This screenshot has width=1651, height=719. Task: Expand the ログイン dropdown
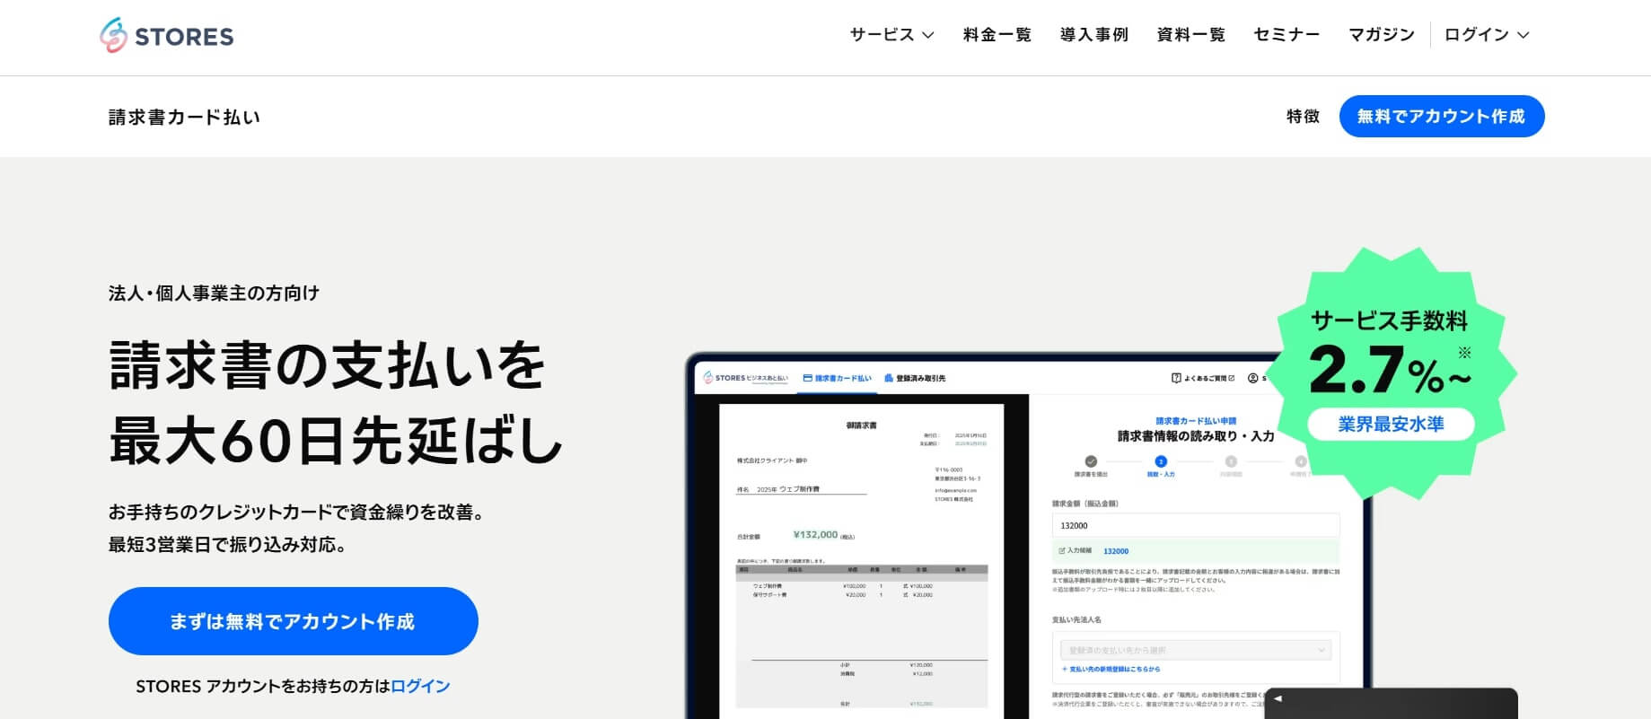coord(1486,35)
